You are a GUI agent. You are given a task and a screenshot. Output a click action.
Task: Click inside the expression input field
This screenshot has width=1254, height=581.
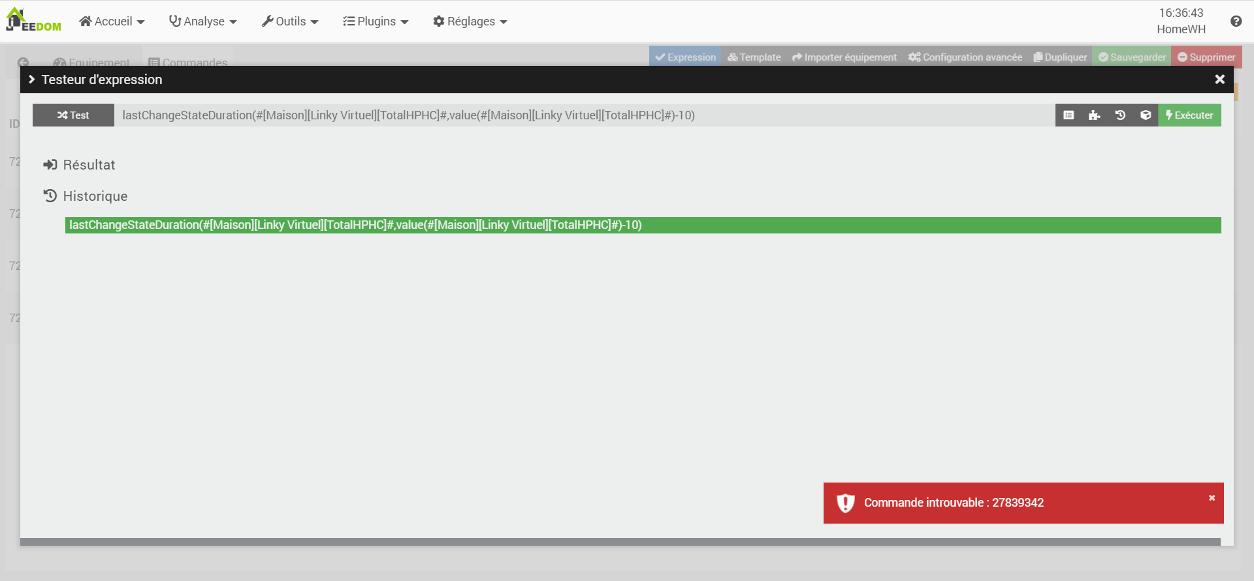[x=585, y=115]
